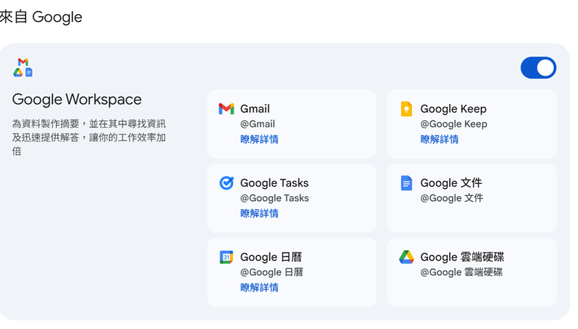Click the Google 日曆 calendar icon
Viewport: 578px width, 329px height.
pyautogui.click(x=226, y=257)
